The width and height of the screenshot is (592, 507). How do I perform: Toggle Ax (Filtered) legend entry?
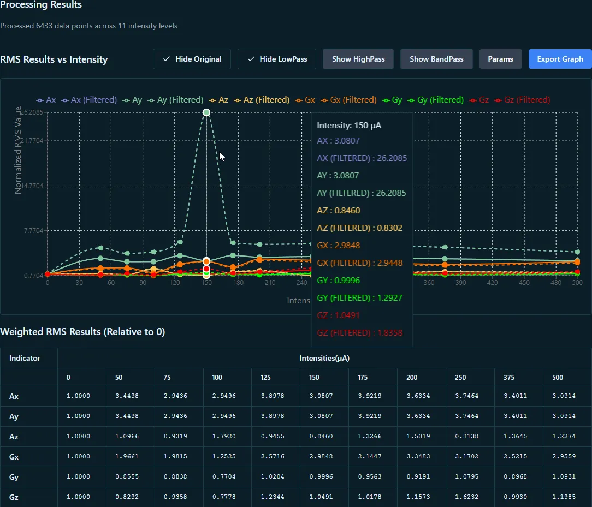(89, 100)
